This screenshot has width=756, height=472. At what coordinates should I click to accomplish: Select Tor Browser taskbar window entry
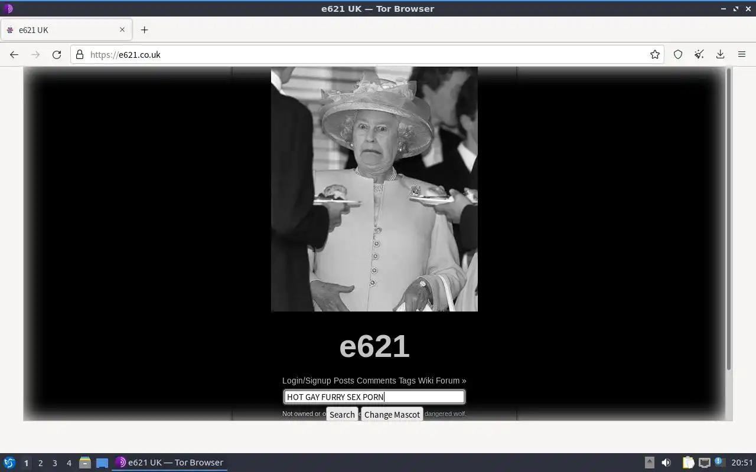point(170,463)
